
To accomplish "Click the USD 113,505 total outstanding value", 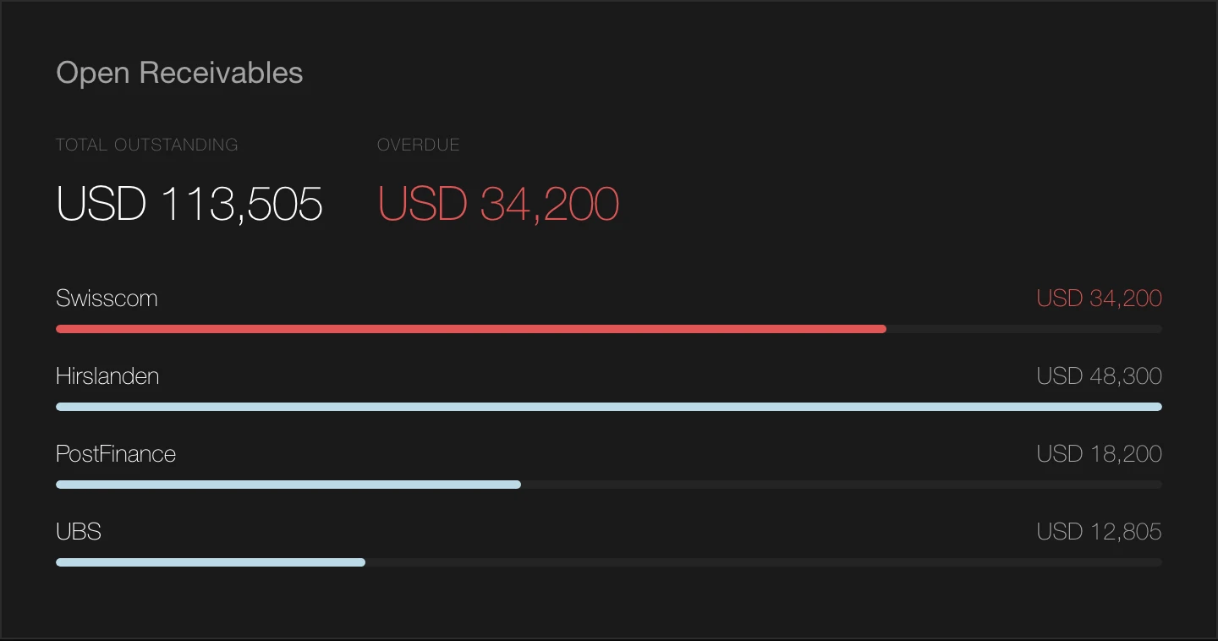I will click(189, 204).
